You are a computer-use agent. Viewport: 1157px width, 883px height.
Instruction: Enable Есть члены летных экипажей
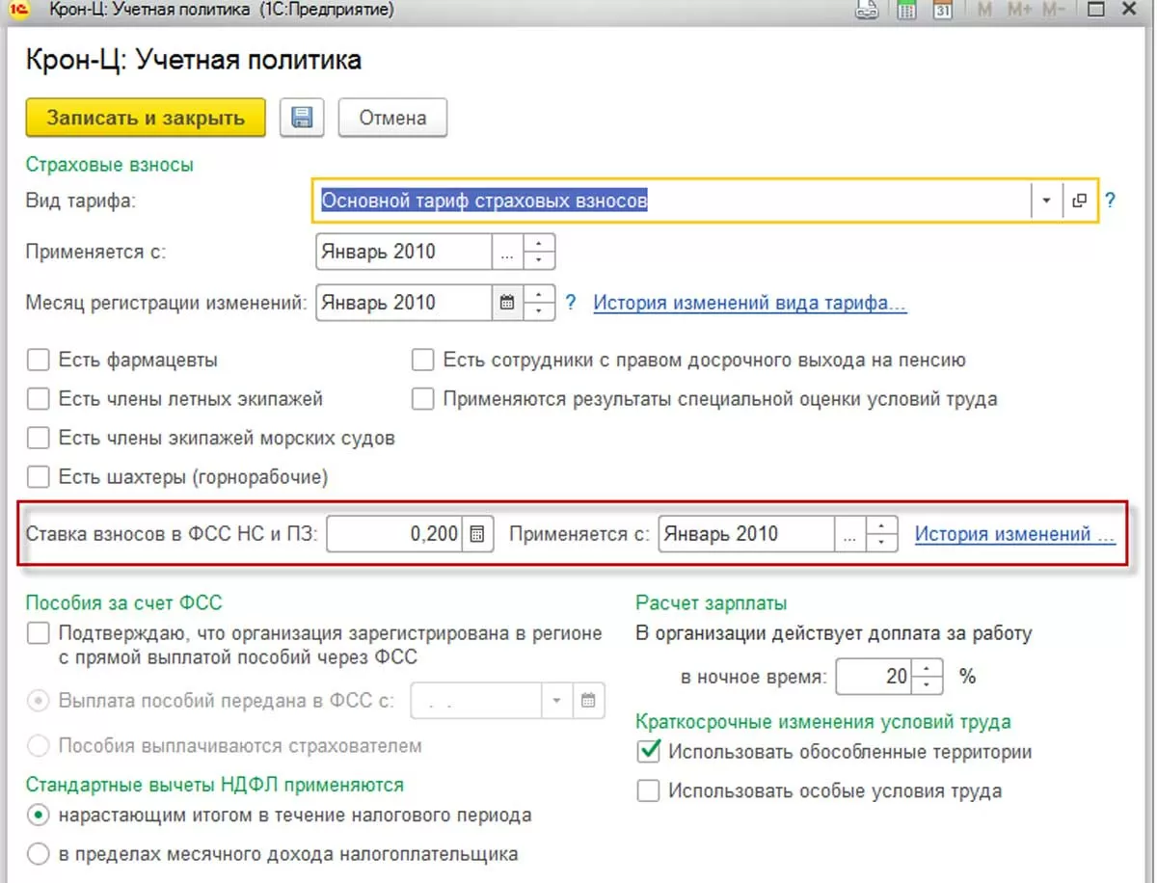pyautogui.click(x=39, y=399)
